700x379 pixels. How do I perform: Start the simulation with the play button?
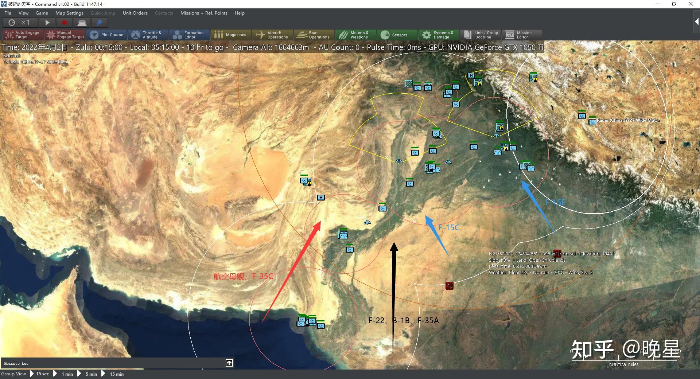click(x=47, y=23)
